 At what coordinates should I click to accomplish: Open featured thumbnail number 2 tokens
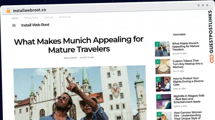coord(163,67)
